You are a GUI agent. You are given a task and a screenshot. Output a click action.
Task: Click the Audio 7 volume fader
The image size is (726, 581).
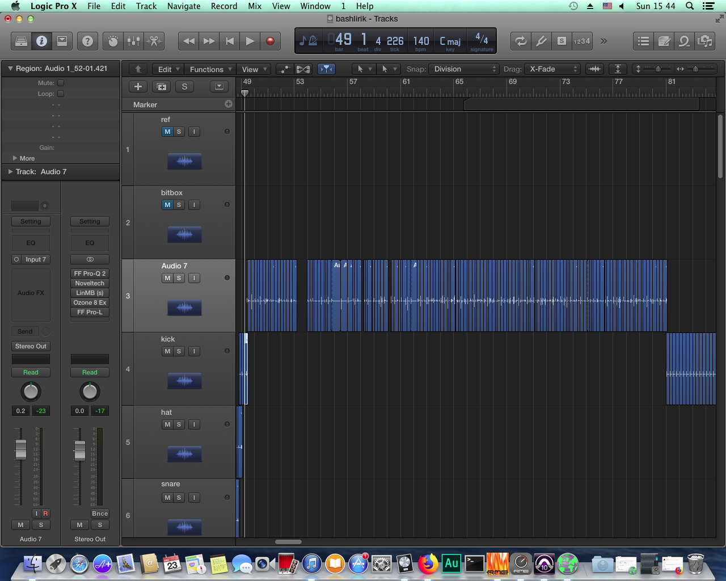click(21, 449)
